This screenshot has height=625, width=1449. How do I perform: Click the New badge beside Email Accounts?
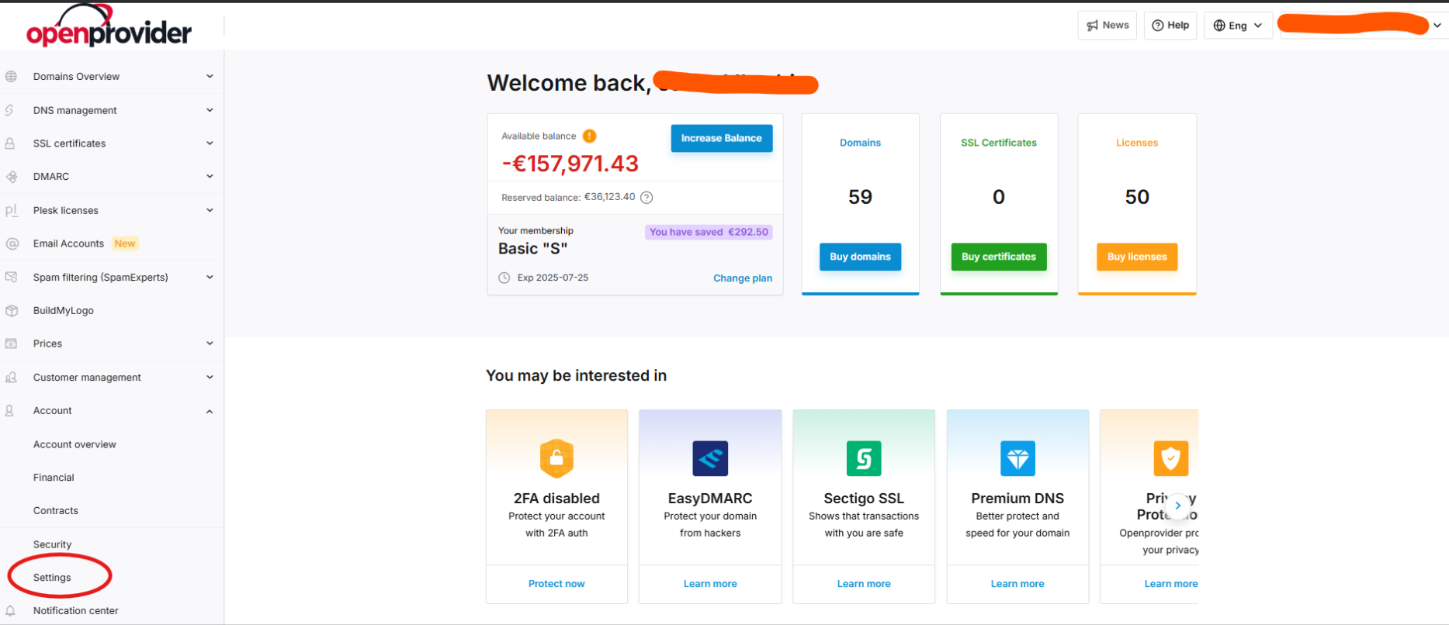pyautogui.click(x=125, y=243)
